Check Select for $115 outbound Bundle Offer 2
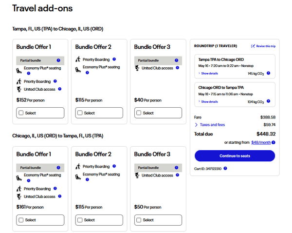The width and height of the screenshot is (292, 233). 80,113
